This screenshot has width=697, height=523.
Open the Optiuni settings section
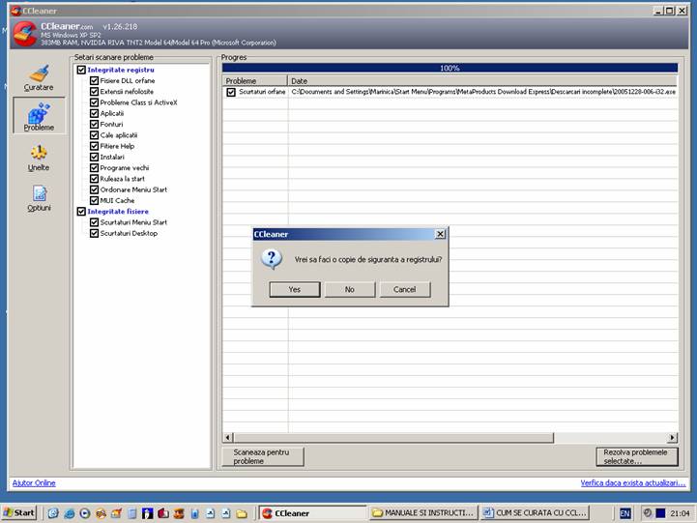pyautogui.click(x=39, y=198)
